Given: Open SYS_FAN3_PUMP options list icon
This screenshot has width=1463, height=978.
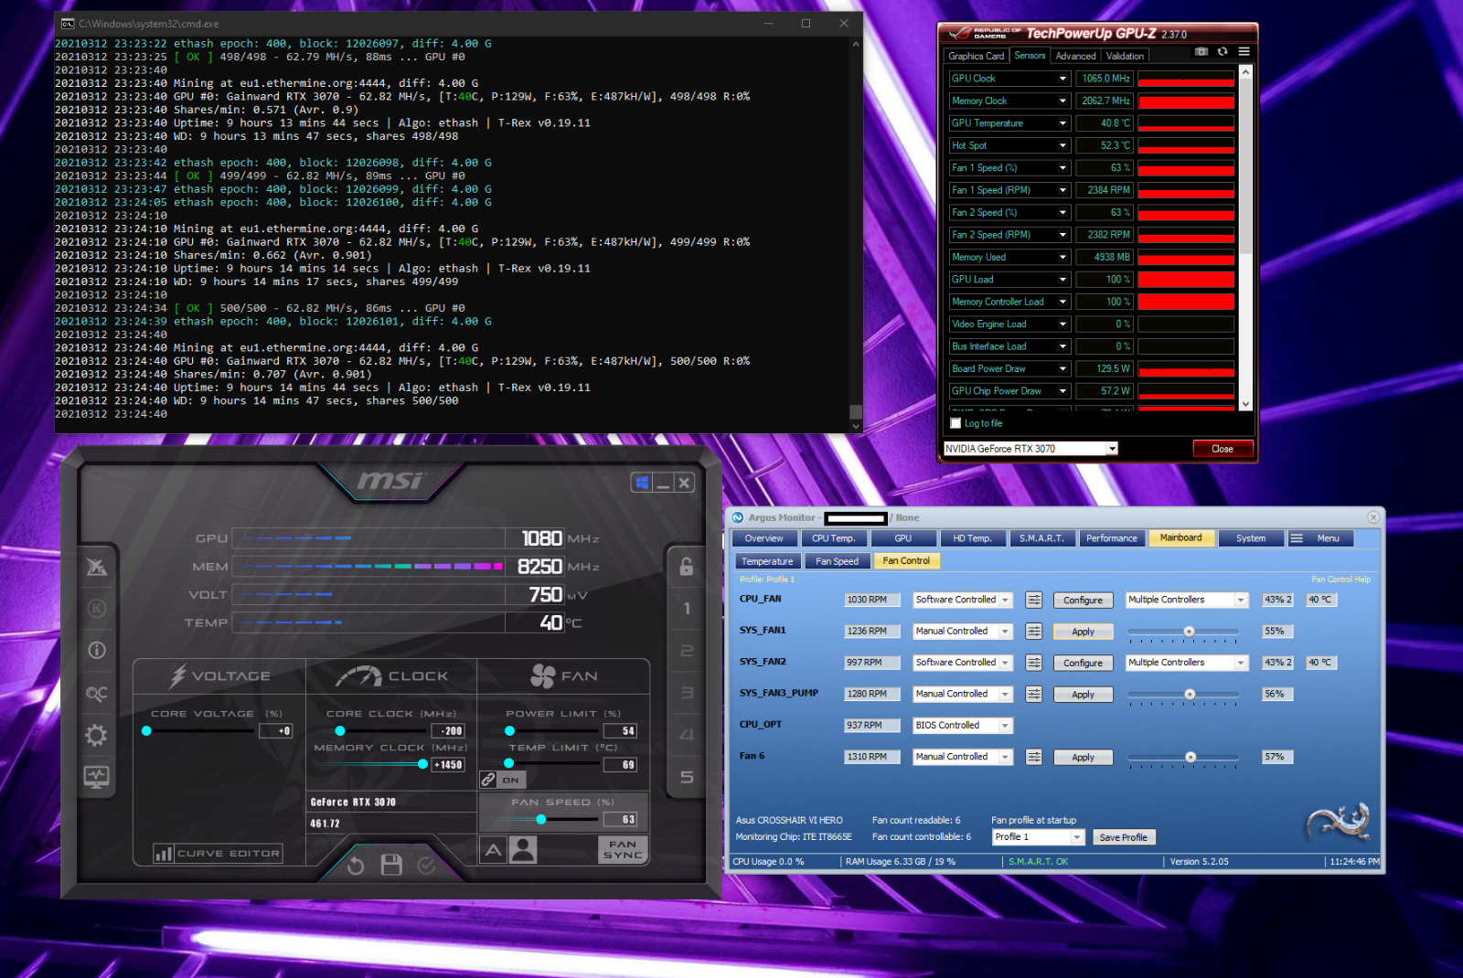Looking at the screenshot, I should 1033,695.
